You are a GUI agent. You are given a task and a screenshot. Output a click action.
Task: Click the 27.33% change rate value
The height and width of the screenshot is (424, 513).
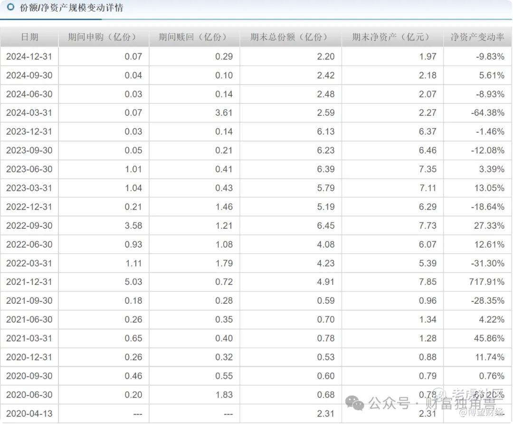pyautogui.click(x=489, y=226)
